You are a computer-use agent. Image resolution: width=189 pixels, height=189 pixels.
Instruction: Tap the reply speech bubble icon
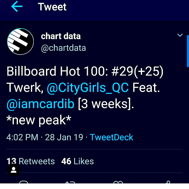click(x=24, y=182)
